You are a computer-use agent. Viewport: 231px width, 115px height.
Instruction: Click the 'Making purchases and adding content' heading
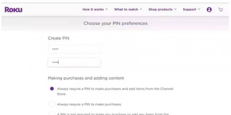click(x=86, y=78)
